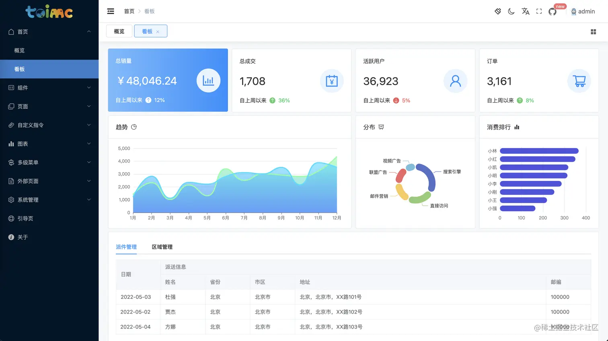Switch to the 派件管理 tab
The image size is (608, 341).
point(126,247)
